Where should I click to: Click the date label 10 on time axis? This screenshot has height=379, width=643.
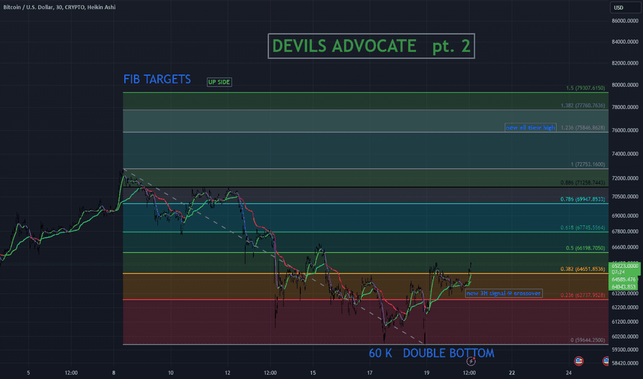(170, 373)
